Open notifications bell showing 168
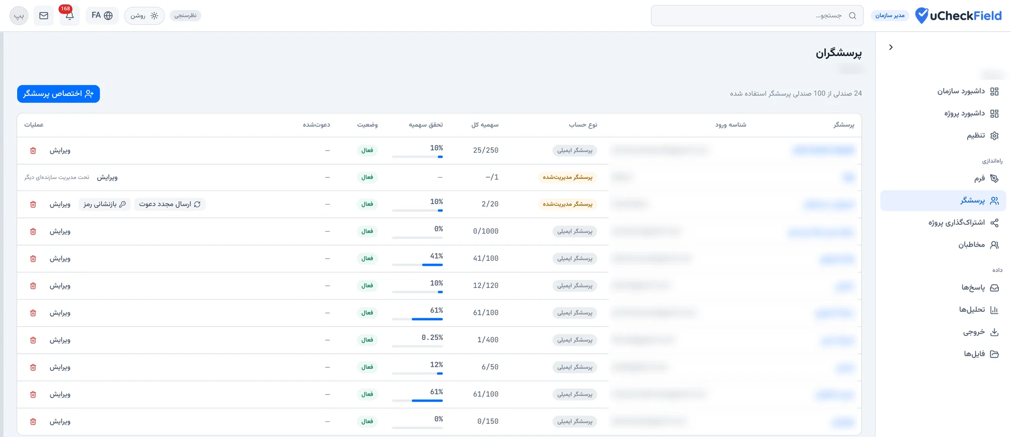The height and width of the screenshot is (437, 1011). 69,16
